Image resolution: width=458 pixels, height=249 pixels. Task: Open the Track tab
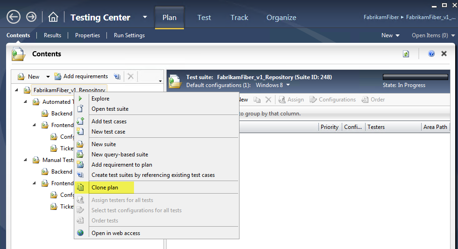239,18
